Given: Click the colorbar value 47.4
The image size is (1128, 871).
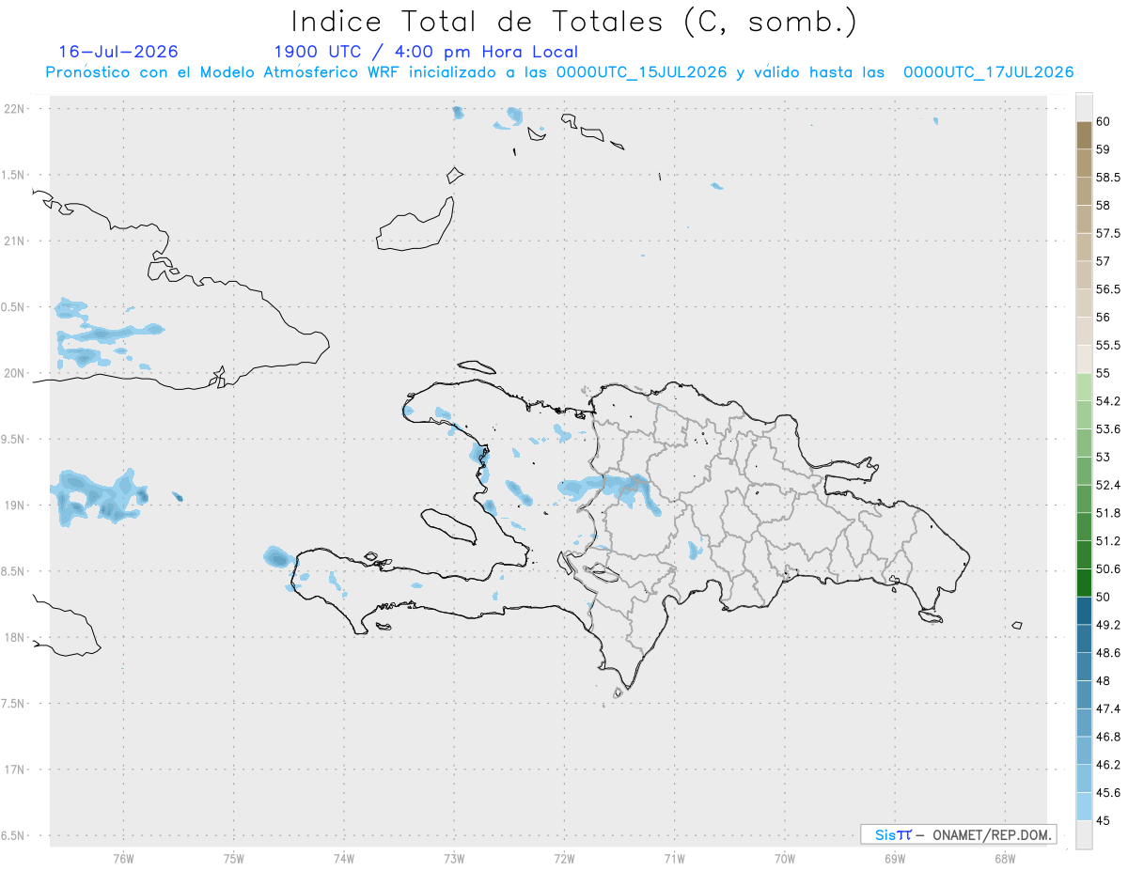Looking at the screenshot, I should (x=1108, y=708).
